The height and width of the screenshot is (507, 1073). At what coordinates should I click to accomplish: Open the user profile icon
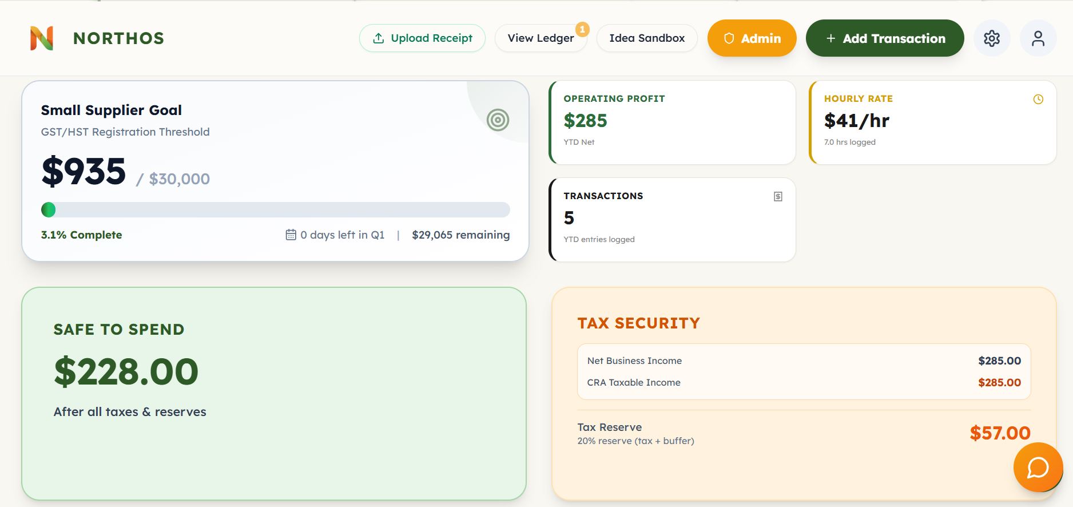click(1038, 38)
